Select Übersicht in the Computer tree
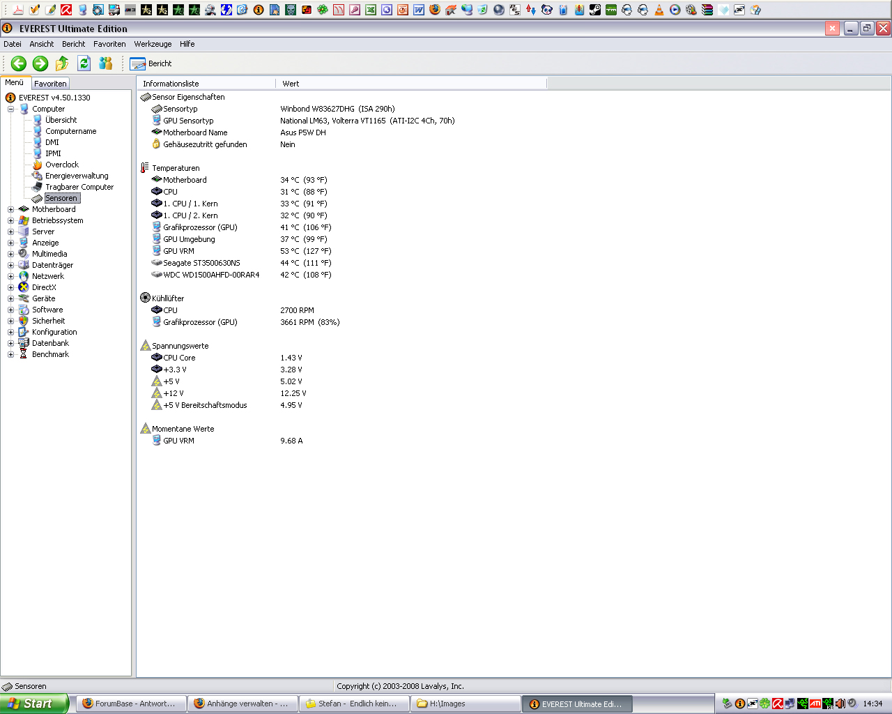This screenshot has height=714, width=892. tap(61, 120)
